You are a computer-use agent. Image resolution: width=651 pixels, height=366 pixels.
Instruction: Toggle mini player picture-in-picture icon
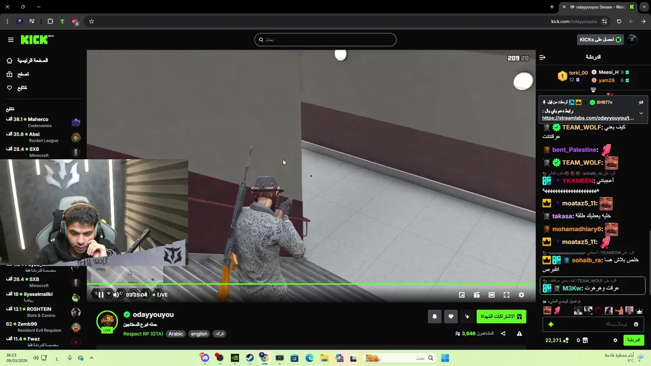pyautogui.click(x=462, y=295)
